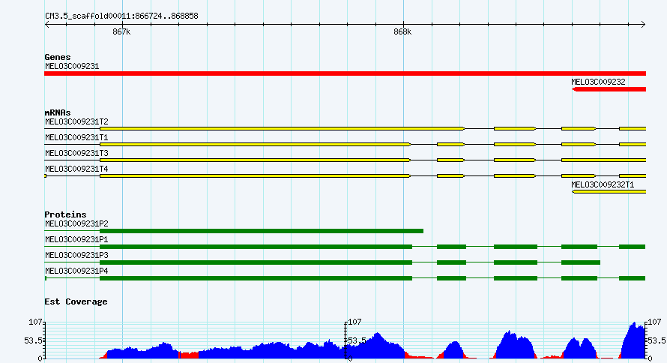Click the 867k ruler label
Screen dimensions: 667x363
(x=121, y=32)
